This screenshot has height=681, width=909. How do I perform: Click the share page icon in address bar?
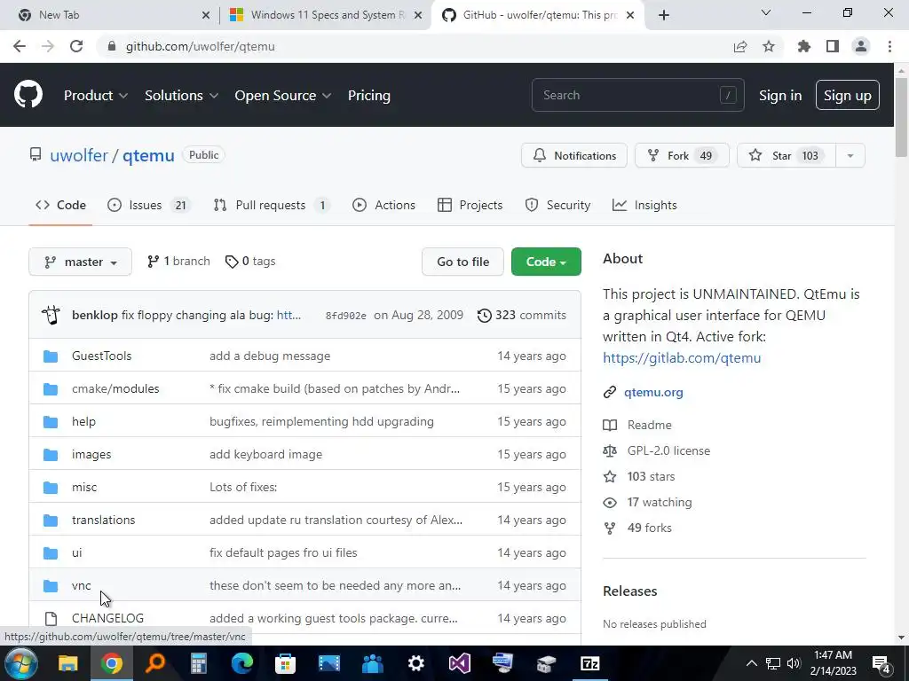tap(740, 46)
